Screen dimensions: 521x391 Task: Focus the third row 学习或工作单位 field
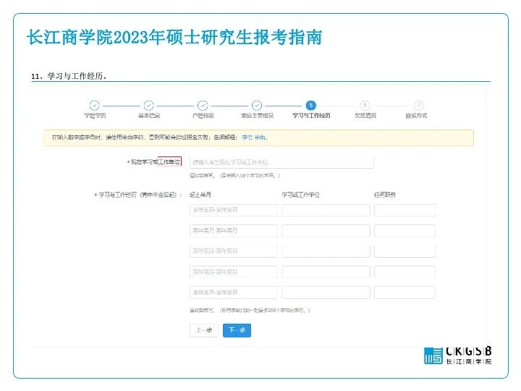pos(326,251)
